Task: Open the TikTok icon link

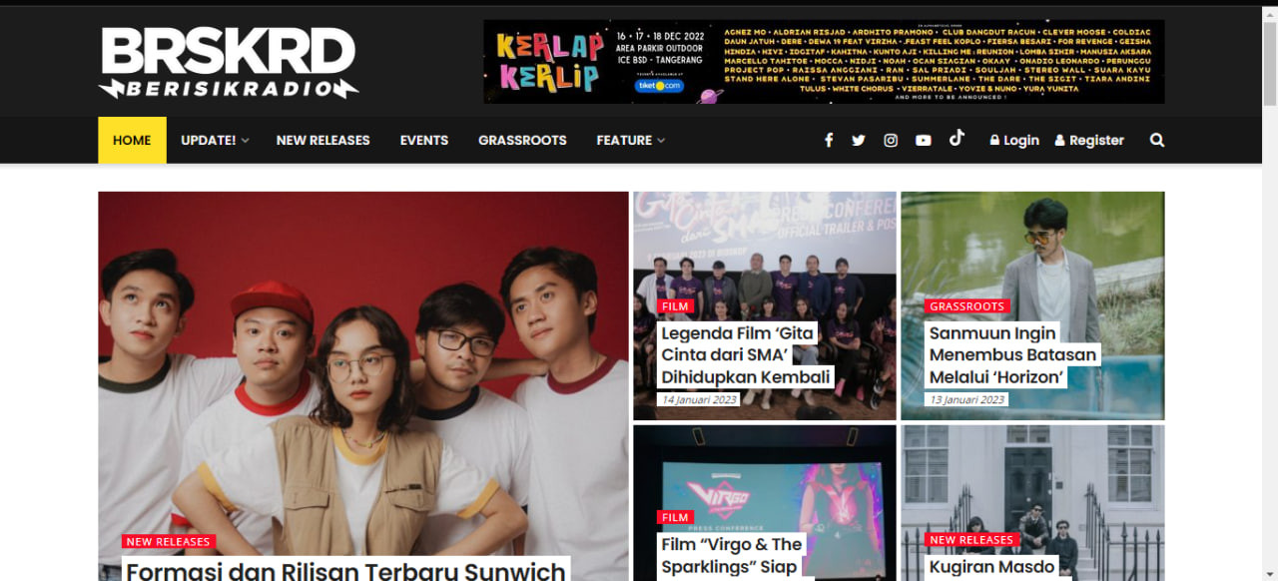Action: tap(957, 138)
